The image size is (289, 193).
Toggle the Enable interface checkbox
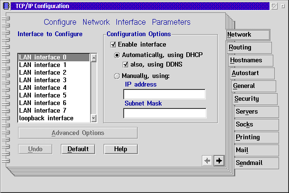point(113,44)
